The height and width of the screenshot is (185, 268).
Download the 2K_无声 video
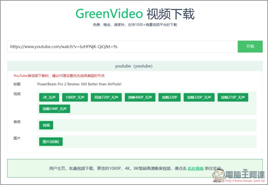(49, 98)
